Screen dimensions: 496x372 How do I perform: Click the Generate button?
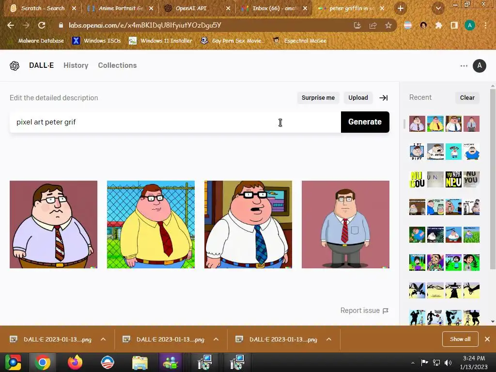[365, 122]
